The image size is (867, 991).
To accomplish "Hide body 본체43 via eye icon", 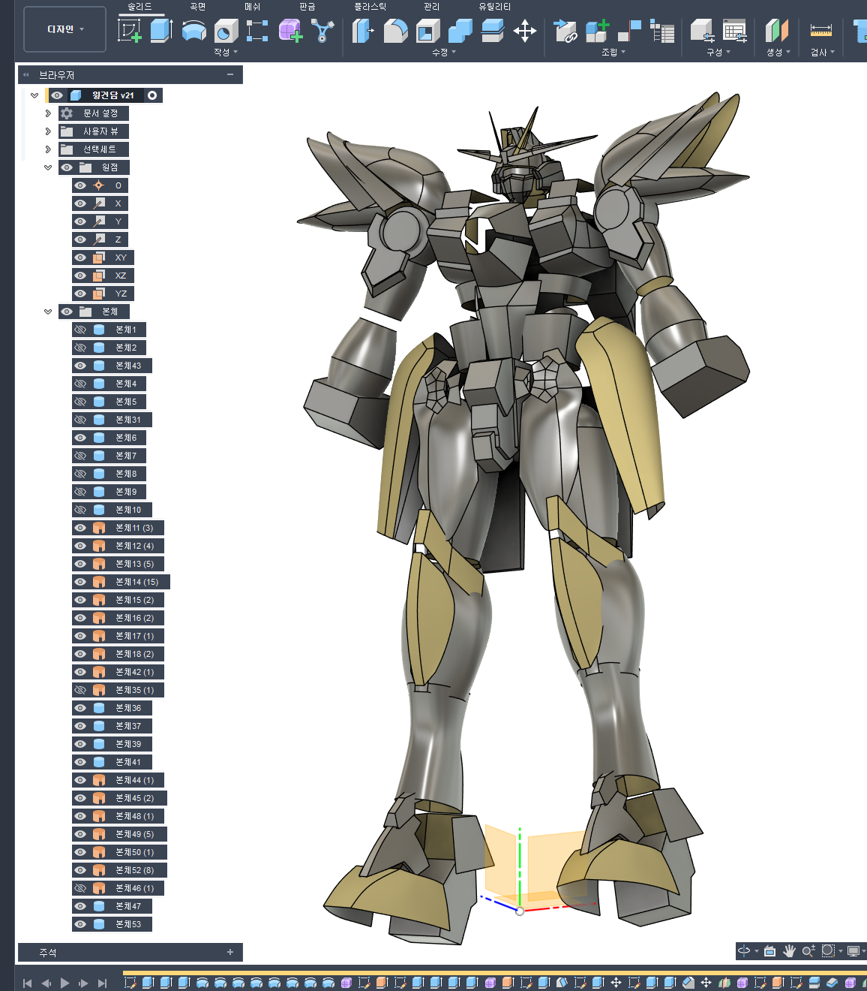I will [x=80, y=366].
